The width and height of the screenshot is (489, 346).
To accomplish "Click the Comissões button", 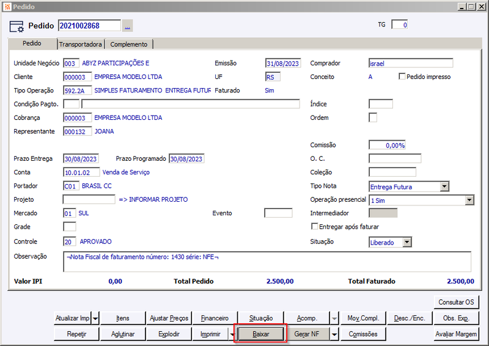I will click(363, 334).
